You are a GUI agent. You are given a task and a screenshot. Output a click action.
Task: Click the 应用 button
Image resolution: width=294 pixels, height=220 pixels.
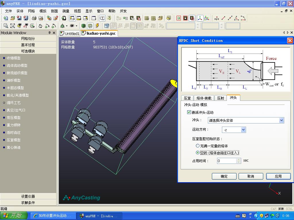pos(278,176)
